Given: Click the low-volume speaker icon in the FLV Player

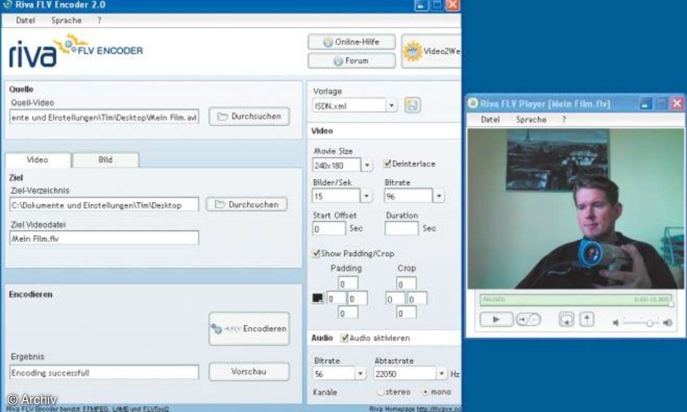Looking at the screenshot, I should tap(616, 323).
